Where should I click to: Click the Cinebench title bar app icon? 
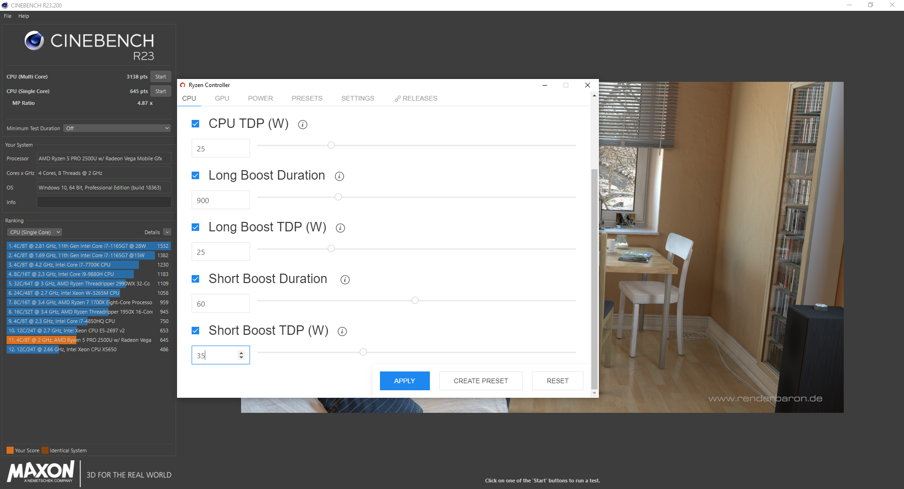coord(5,5)
